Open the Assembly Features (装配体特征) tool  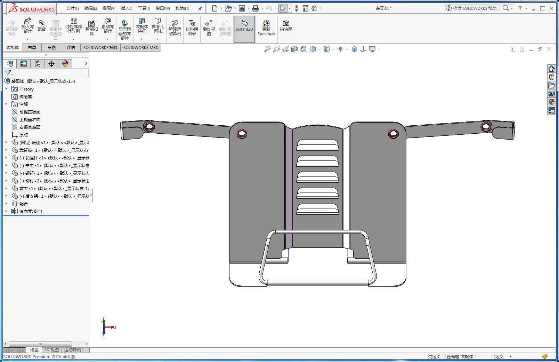142,26
